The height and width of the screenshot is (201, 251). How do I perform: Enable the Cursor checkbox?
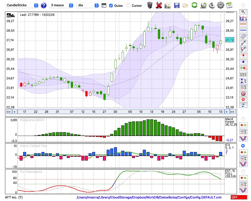click(x=129, y=6)
